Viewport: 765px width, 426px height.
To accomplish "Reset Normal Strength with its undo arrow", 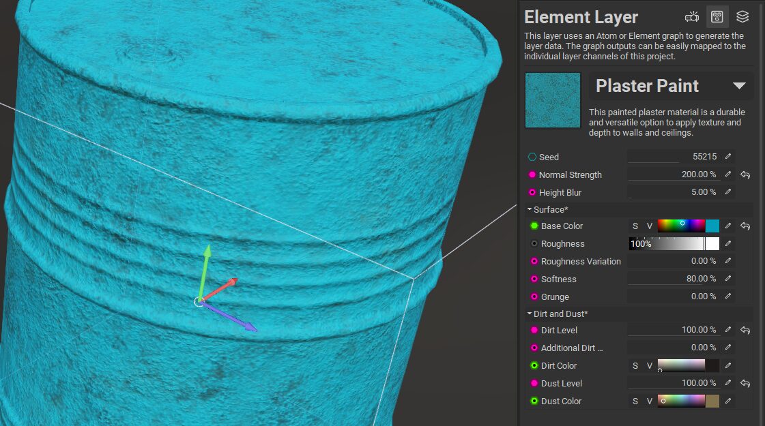I will [x=745, y=175].
